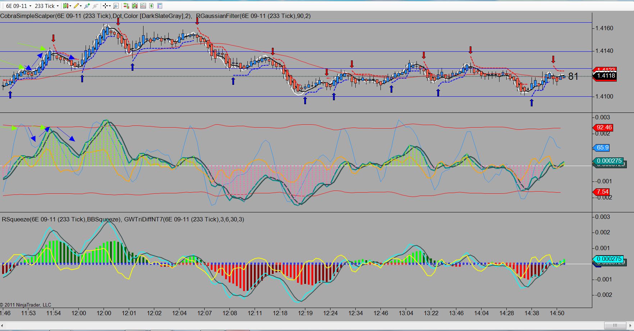Click the 12:11 time axis label
Image resolution: width=634 pixels, height=331 pixels.
coord(255,313)
